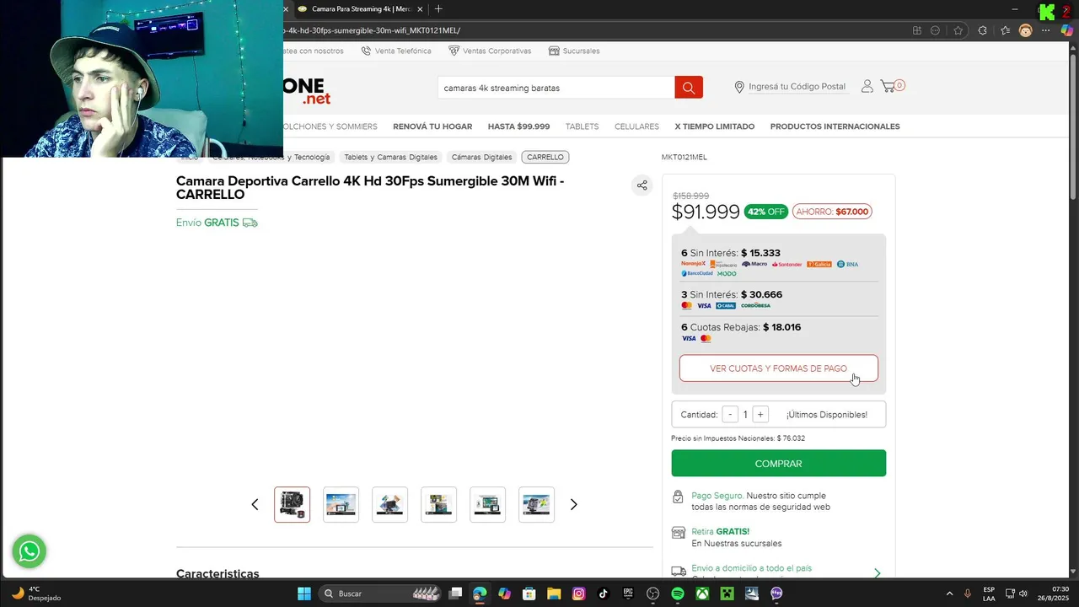Click Task View taskbar icon
The height and width of the screenshot is (607, 1079).
455,594
